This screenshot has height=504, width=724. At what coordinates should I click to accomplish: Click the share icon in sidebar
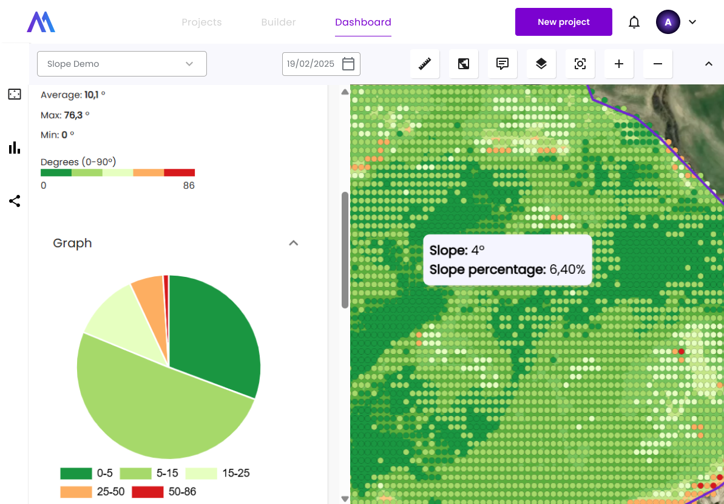coord(15,201)
